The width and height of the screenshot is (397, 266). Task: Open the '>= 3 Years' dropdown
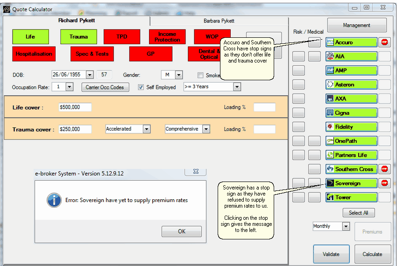tap(237, 87)
